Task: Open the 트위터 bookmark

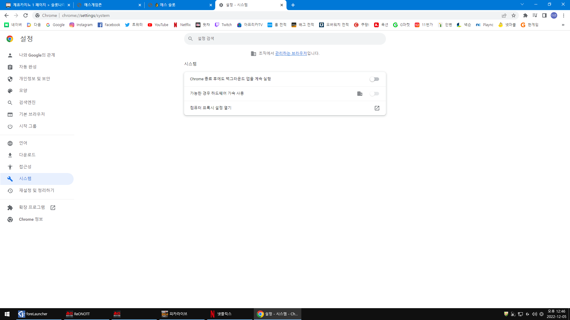Action: coord(134,25)
